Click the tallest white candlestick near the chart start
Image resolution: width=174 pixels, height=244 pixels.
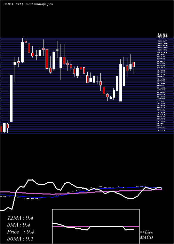[11, 98]
